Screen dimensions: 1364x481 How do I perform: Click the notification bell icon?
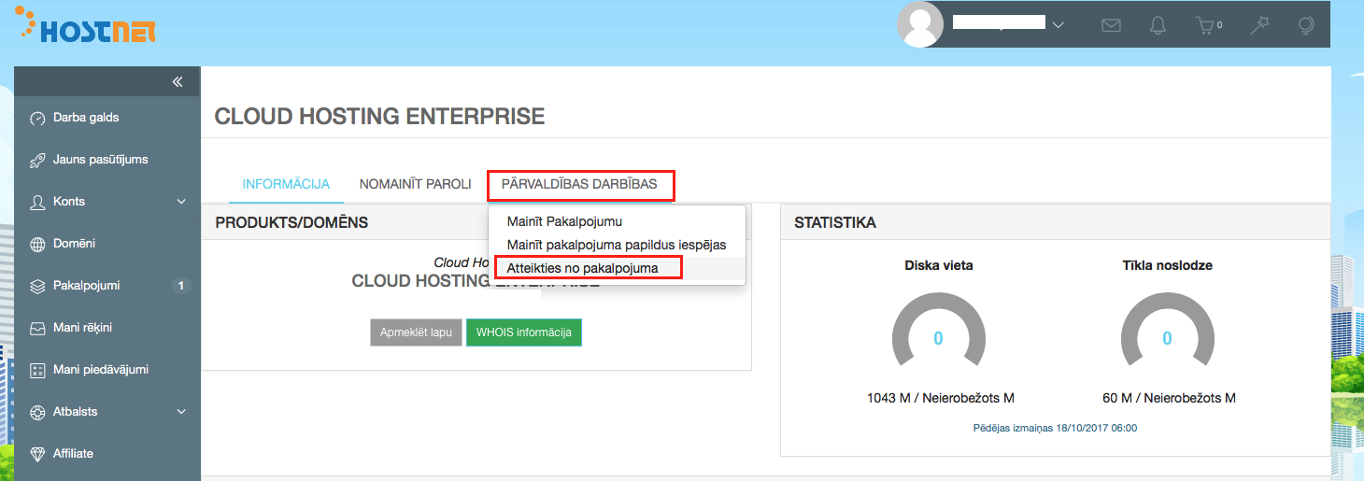[1158, 25]
